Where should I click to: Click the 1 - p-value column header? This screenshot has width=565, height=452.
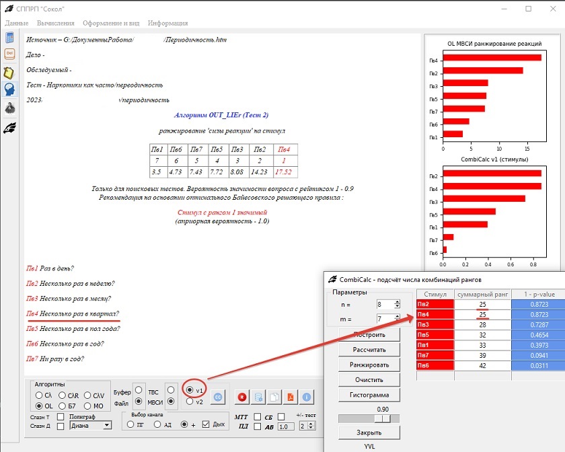click(538, 294)
